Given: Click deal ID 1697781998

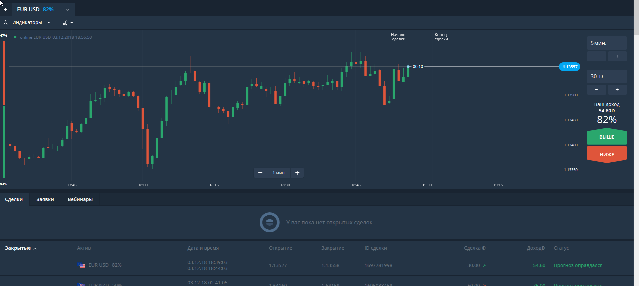Looking at the screenshot, I should point(378,265).
